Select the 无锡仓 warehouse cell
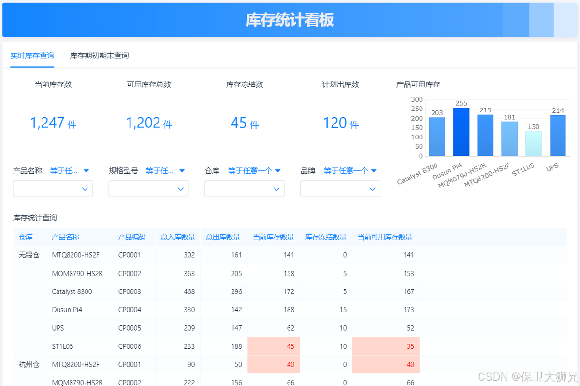Image resolution: width=580 pixels, height=386 pixels. 29,255
